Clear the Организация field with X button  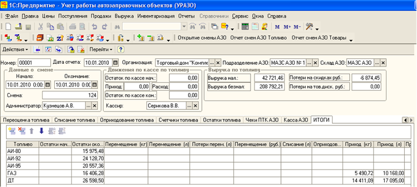[x=218, y=63]
